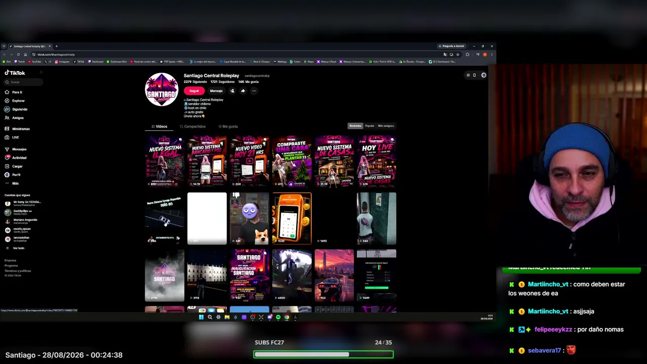Open the Nuevo Sistema Ilegal video thumbnail
This screenshot has width=647, height=364.
[x=165, y=161]
